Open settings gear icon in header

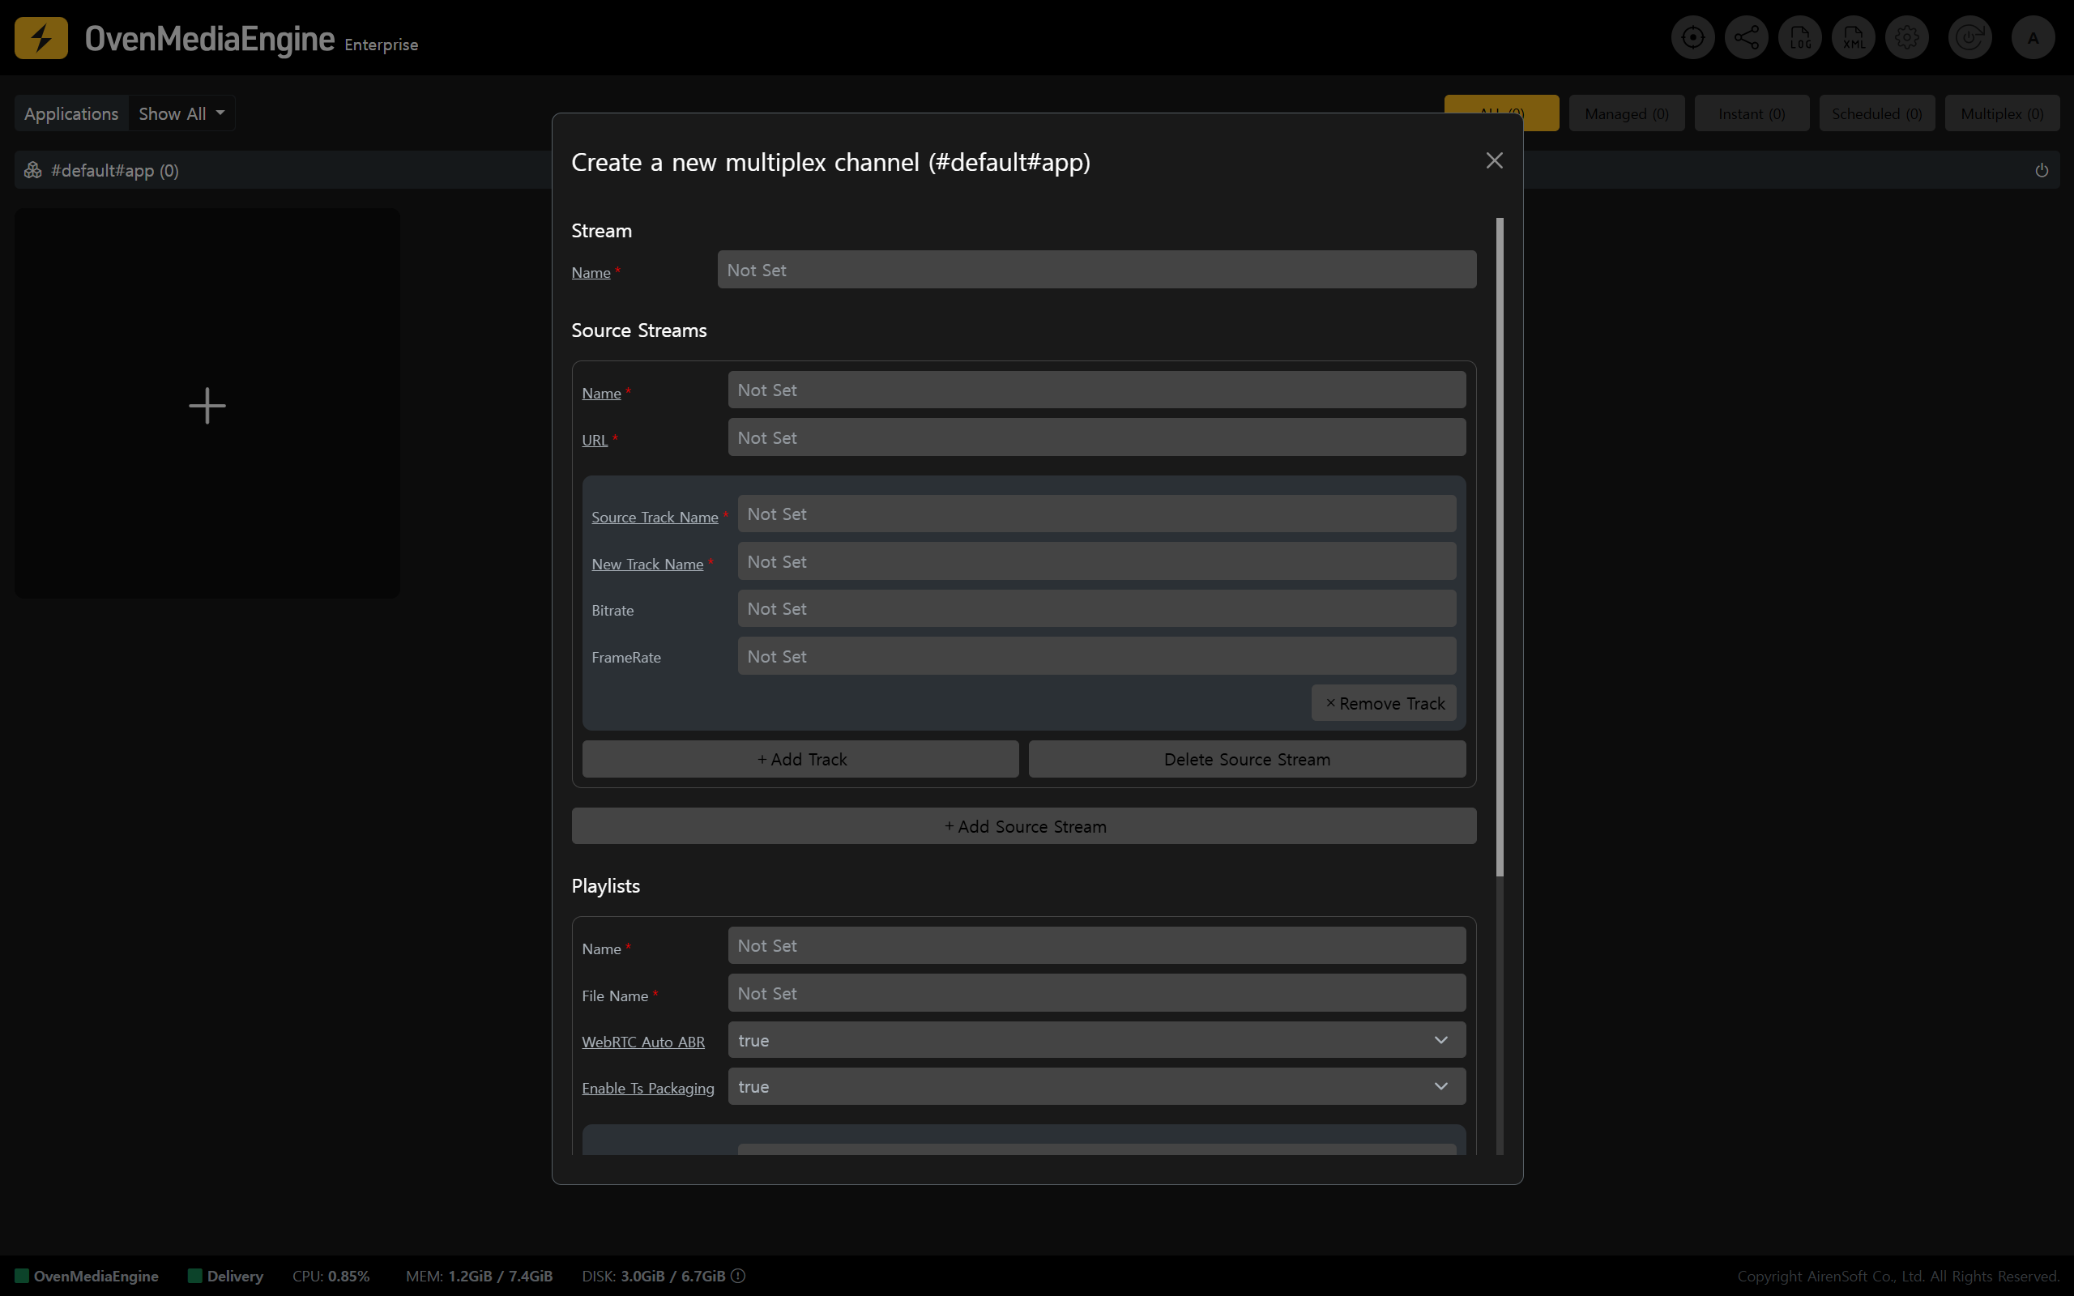click(1907, 38)
